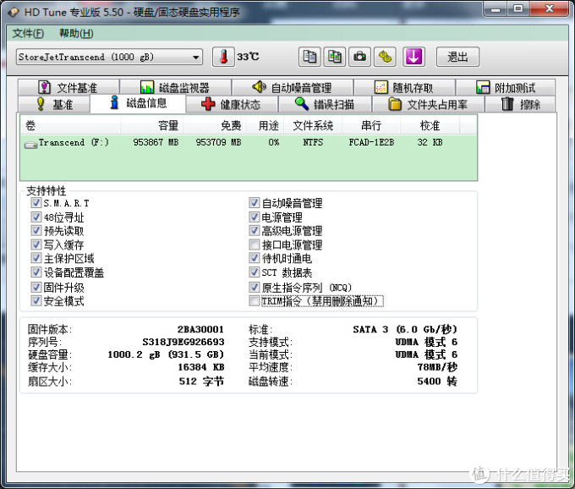
Task: Switch to the 附加测试 tab
Action: point(506,88)
